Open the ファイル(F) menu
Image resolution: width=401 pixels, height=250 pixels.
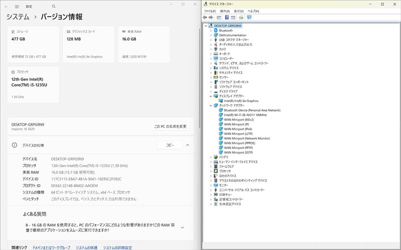210,11
